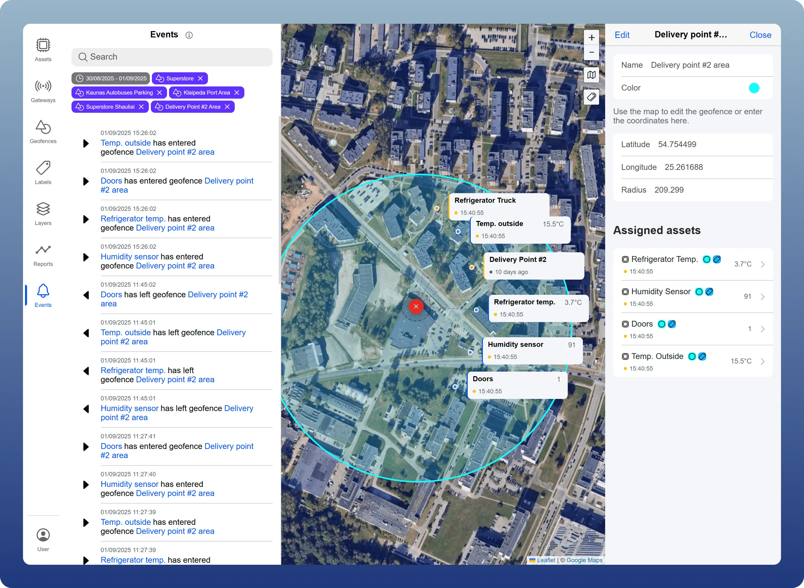The height and width of the screenshot is (588, 804).
Task: Remove the Klaipeda Port Area filter chip
Action: pyautogui.click(x=237, y=92)
